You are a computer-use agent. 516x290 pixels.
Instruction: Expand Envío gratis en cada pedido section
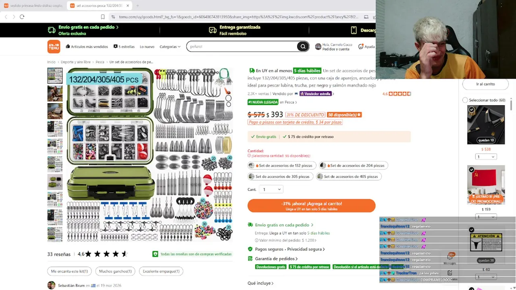pyautogui.click(x=281, y=225)
